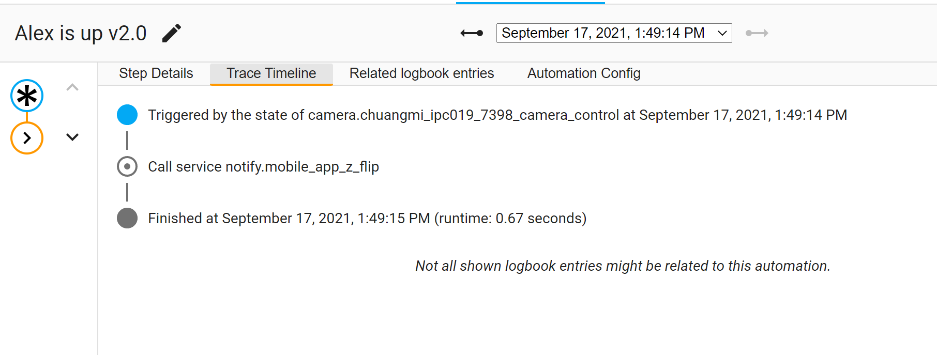The image size is (937, 355).
Task: Click the next trace arrow icon
Action: click(x=757, y=33)
